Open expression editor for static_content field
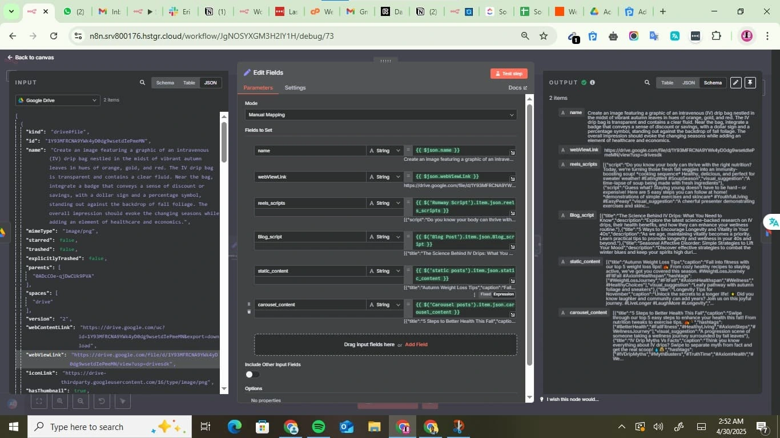The image size is (780, 438). pos(512,281)
